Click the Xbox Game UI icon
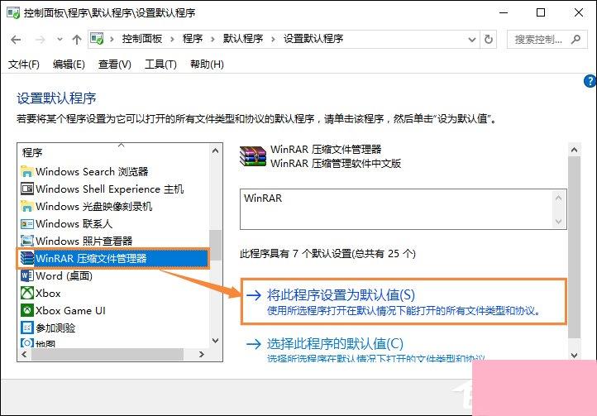Screen dimensions: 597x416 (x=27, y=310)
